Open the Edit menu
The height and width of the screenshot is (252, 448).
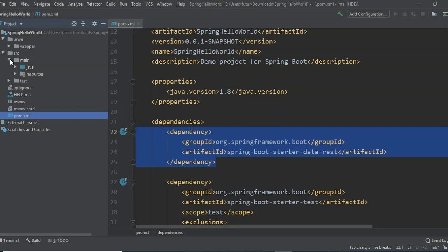pos(13,4)
